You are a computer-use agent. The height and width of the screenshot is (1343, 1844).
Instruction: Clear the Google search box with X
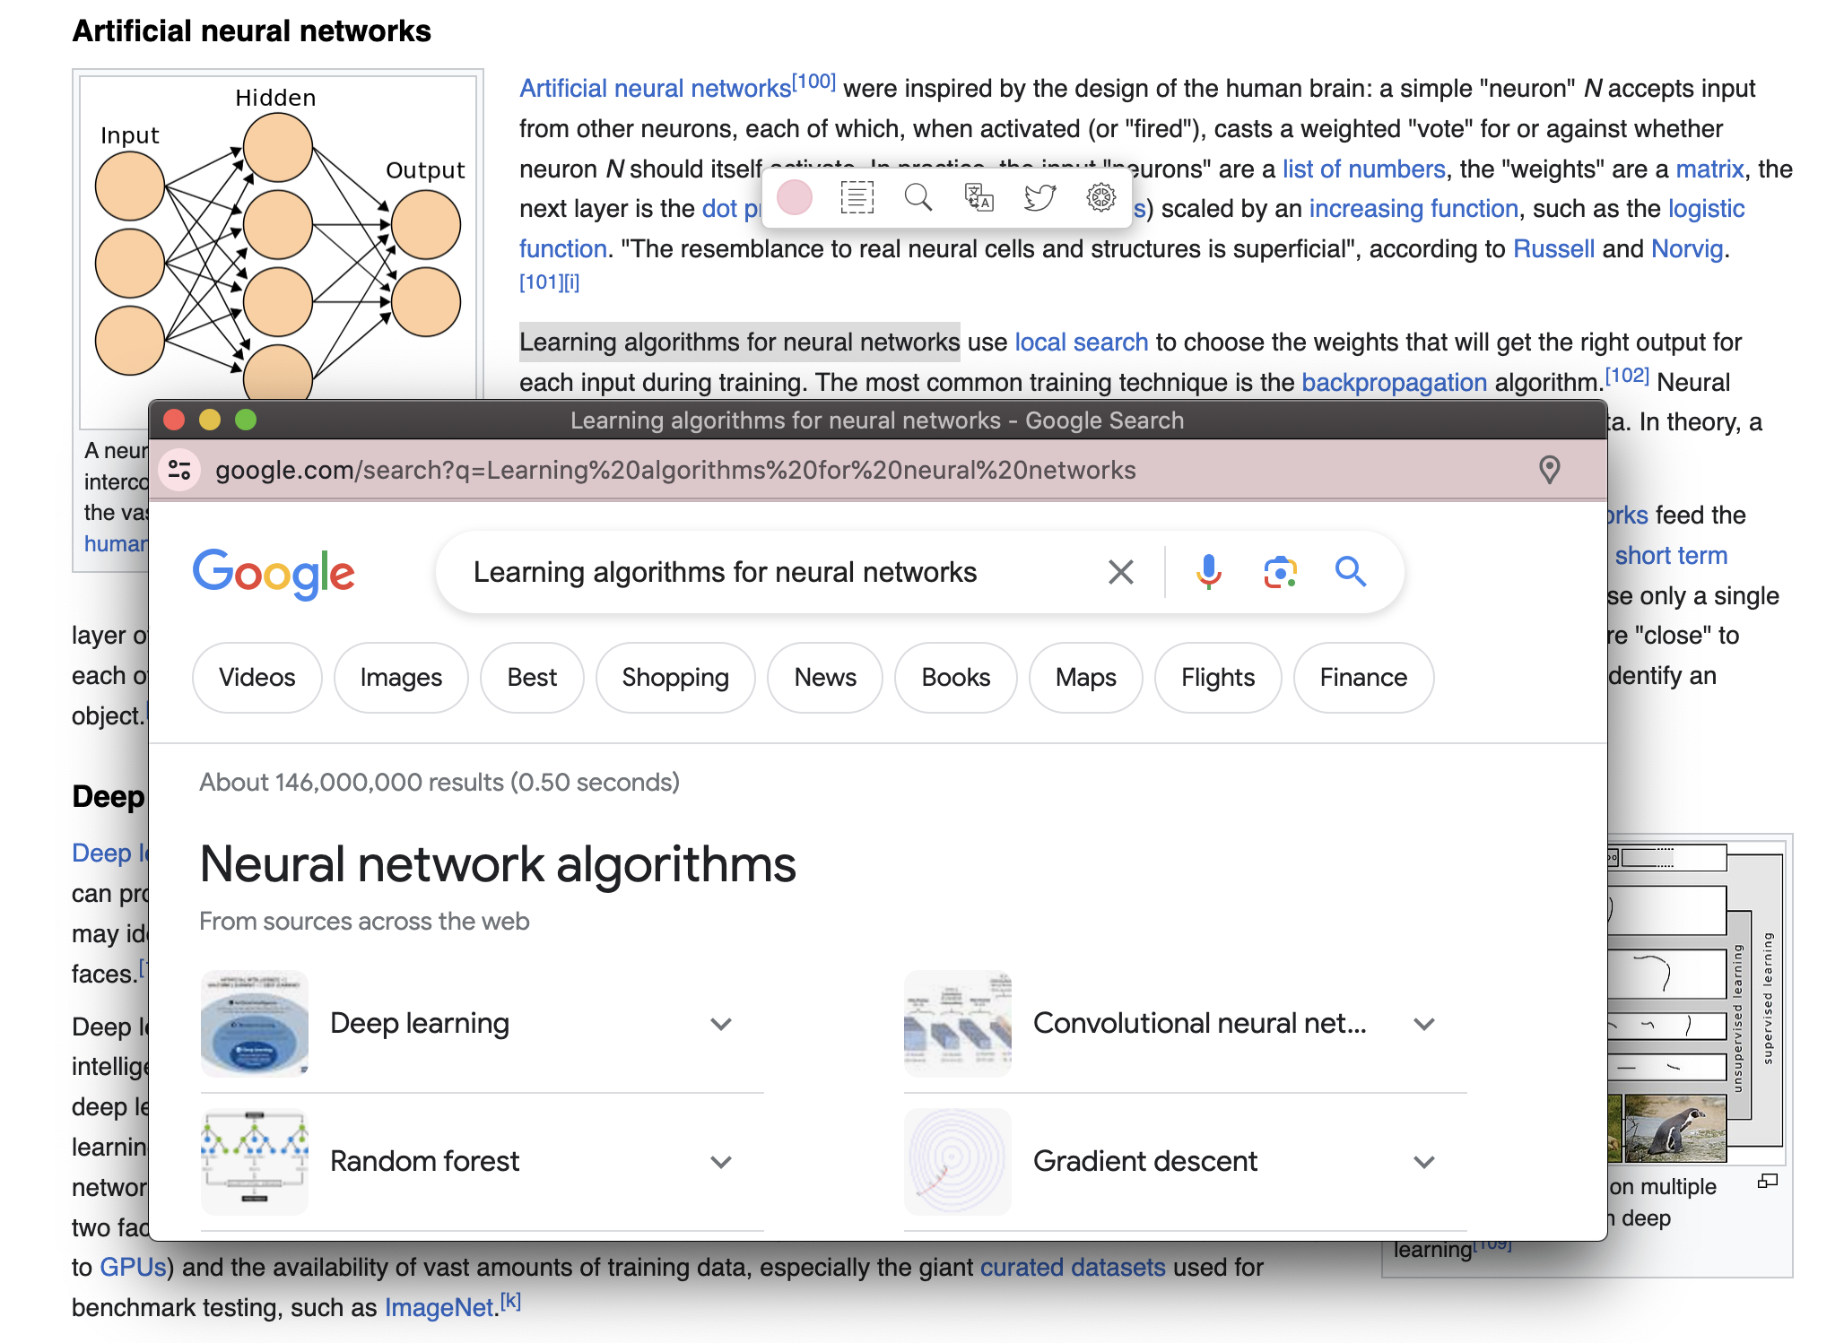1121,572
